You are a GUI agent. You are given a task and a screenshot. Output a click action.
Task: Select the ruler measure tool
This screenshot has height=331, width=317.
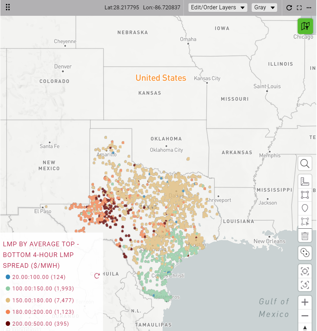pyautogui.click(x=305, y=181)
